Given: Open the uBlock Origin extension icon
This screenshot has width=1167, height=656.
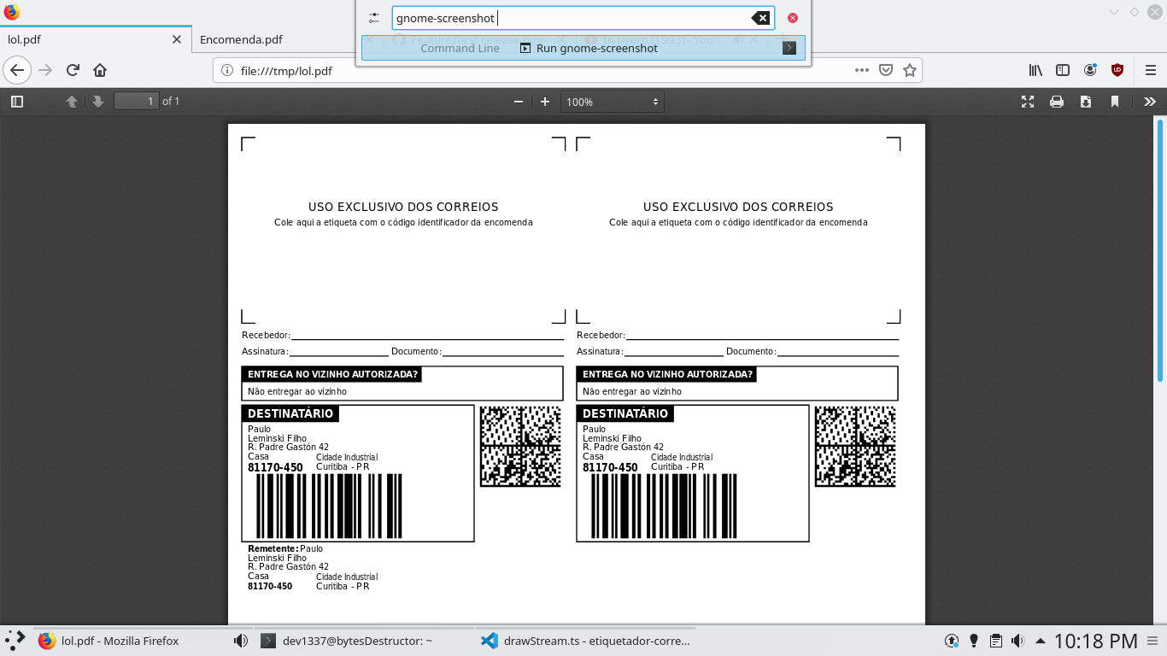Looking at the screenshot, I should point(1117,70).
